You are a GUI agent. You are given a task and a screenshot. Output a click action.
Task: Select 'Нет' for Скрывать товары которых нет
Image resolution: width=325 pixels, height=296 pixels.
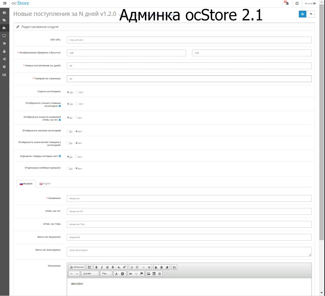[x=76, y=157]
